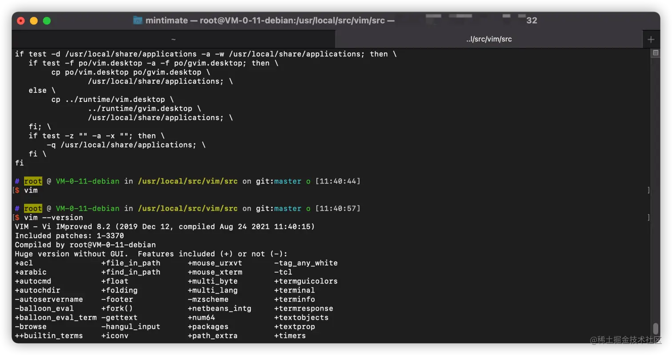Viewport: 672px width, 355px height.
Task: Click the "++builtin_terms" feature entry
Action: [49, 336]
